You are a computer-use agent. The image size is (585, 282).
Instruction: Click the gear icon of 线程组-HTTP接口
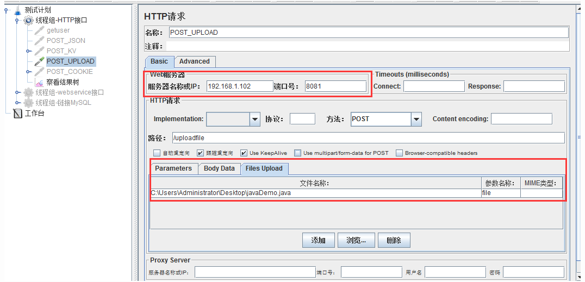[x=28, y=20]
